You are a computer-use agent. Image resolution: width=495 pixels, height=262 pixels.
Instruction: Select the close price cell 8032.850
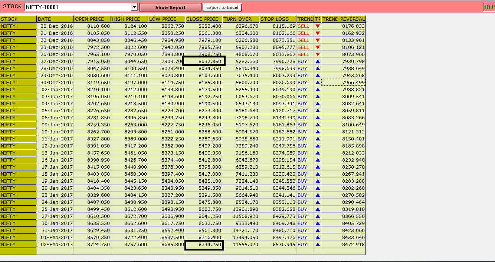point(204,61)
